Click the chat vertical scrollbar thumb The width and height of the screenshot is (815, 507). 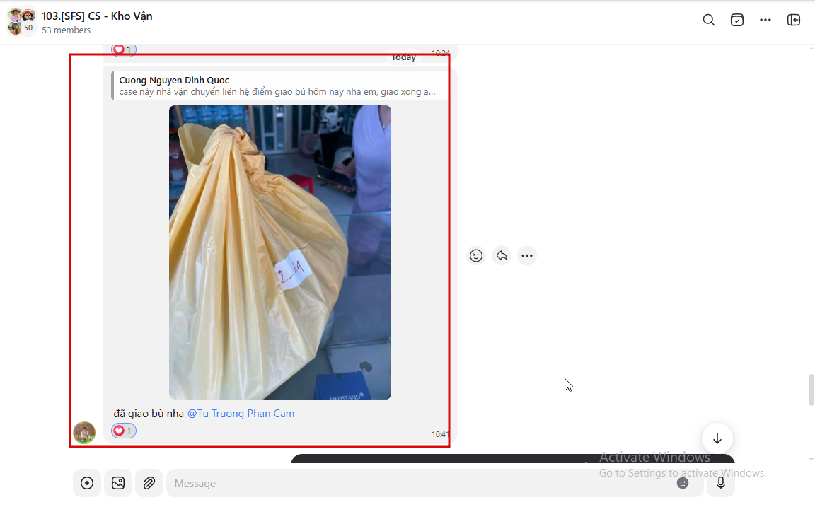click(811, 390)
